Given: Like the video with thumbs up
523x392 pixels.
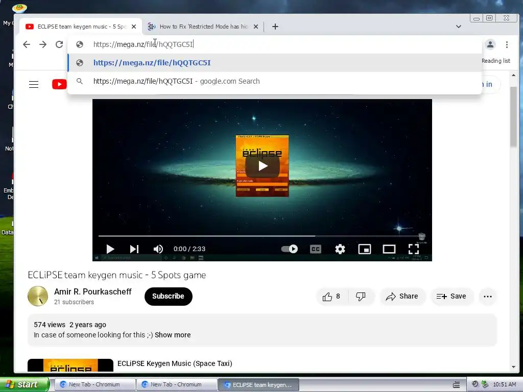Looking at the screenshot, I should pyautogui.click(x=331, y=297).
